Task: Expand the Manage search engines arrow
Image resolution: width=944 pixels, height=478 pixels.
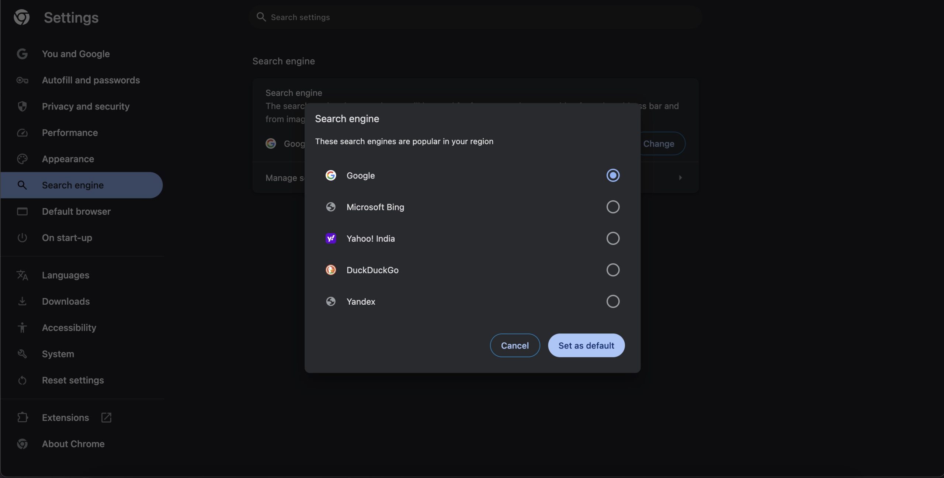Action: pyautogui.click(x=680, y=178)
